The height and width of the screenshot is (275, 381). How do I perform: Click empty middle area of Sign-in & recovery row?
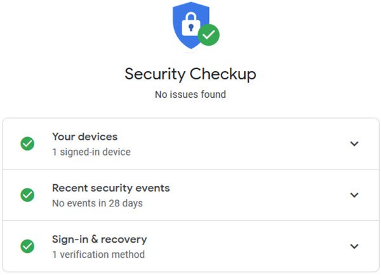(248, 246)
